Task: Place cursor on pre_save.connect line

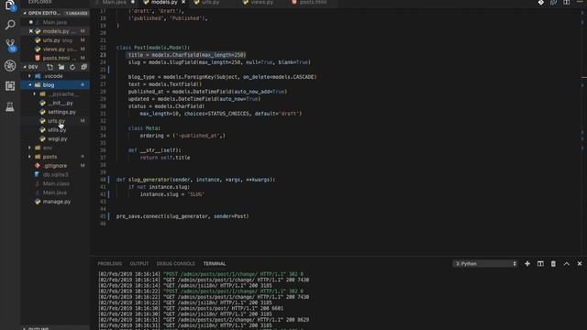Action: (x=183, y=216)
